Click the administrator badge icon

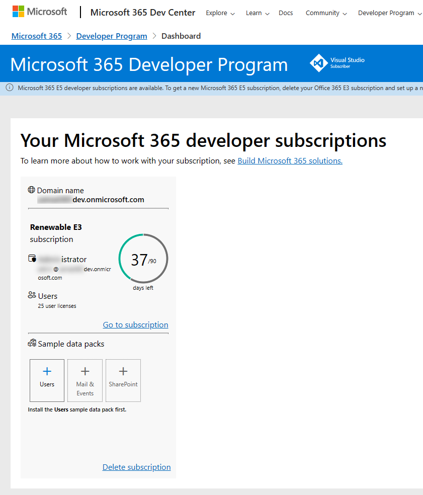[x=32, y=258]
